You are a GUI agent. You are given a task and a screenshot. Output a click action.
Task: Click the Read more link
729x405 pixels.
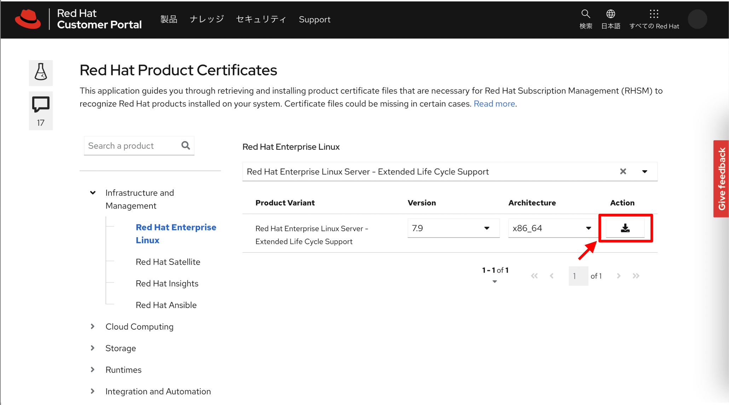pyautogui.click(x=494, y=104)
